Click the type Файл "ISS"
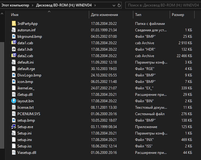 (x=144, y=146)
